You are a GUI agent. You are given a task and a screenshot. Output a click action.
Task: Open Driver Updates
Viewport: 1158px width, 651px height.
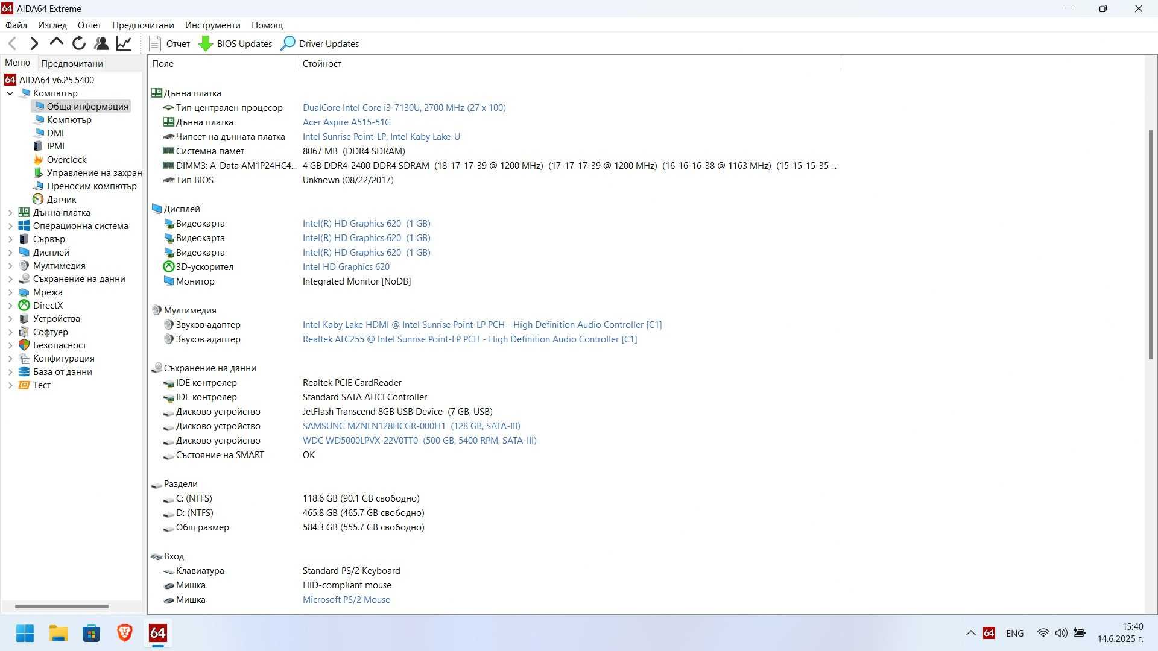pyautogui.click(x=320, y=43)
